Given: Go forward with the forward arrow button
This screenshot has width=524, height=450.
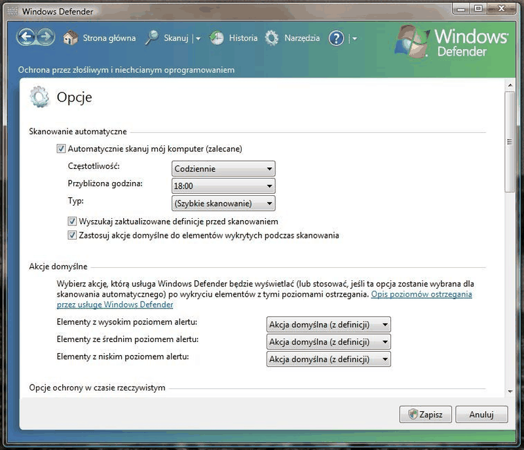Looking at the screenshot, I should tap(46, 37).
